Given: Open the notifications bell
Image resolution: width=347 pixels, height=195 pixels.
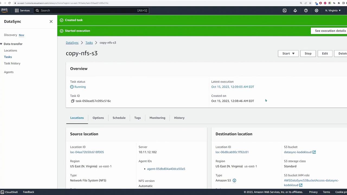Looking at the screenshot, I should click(295, 10).
